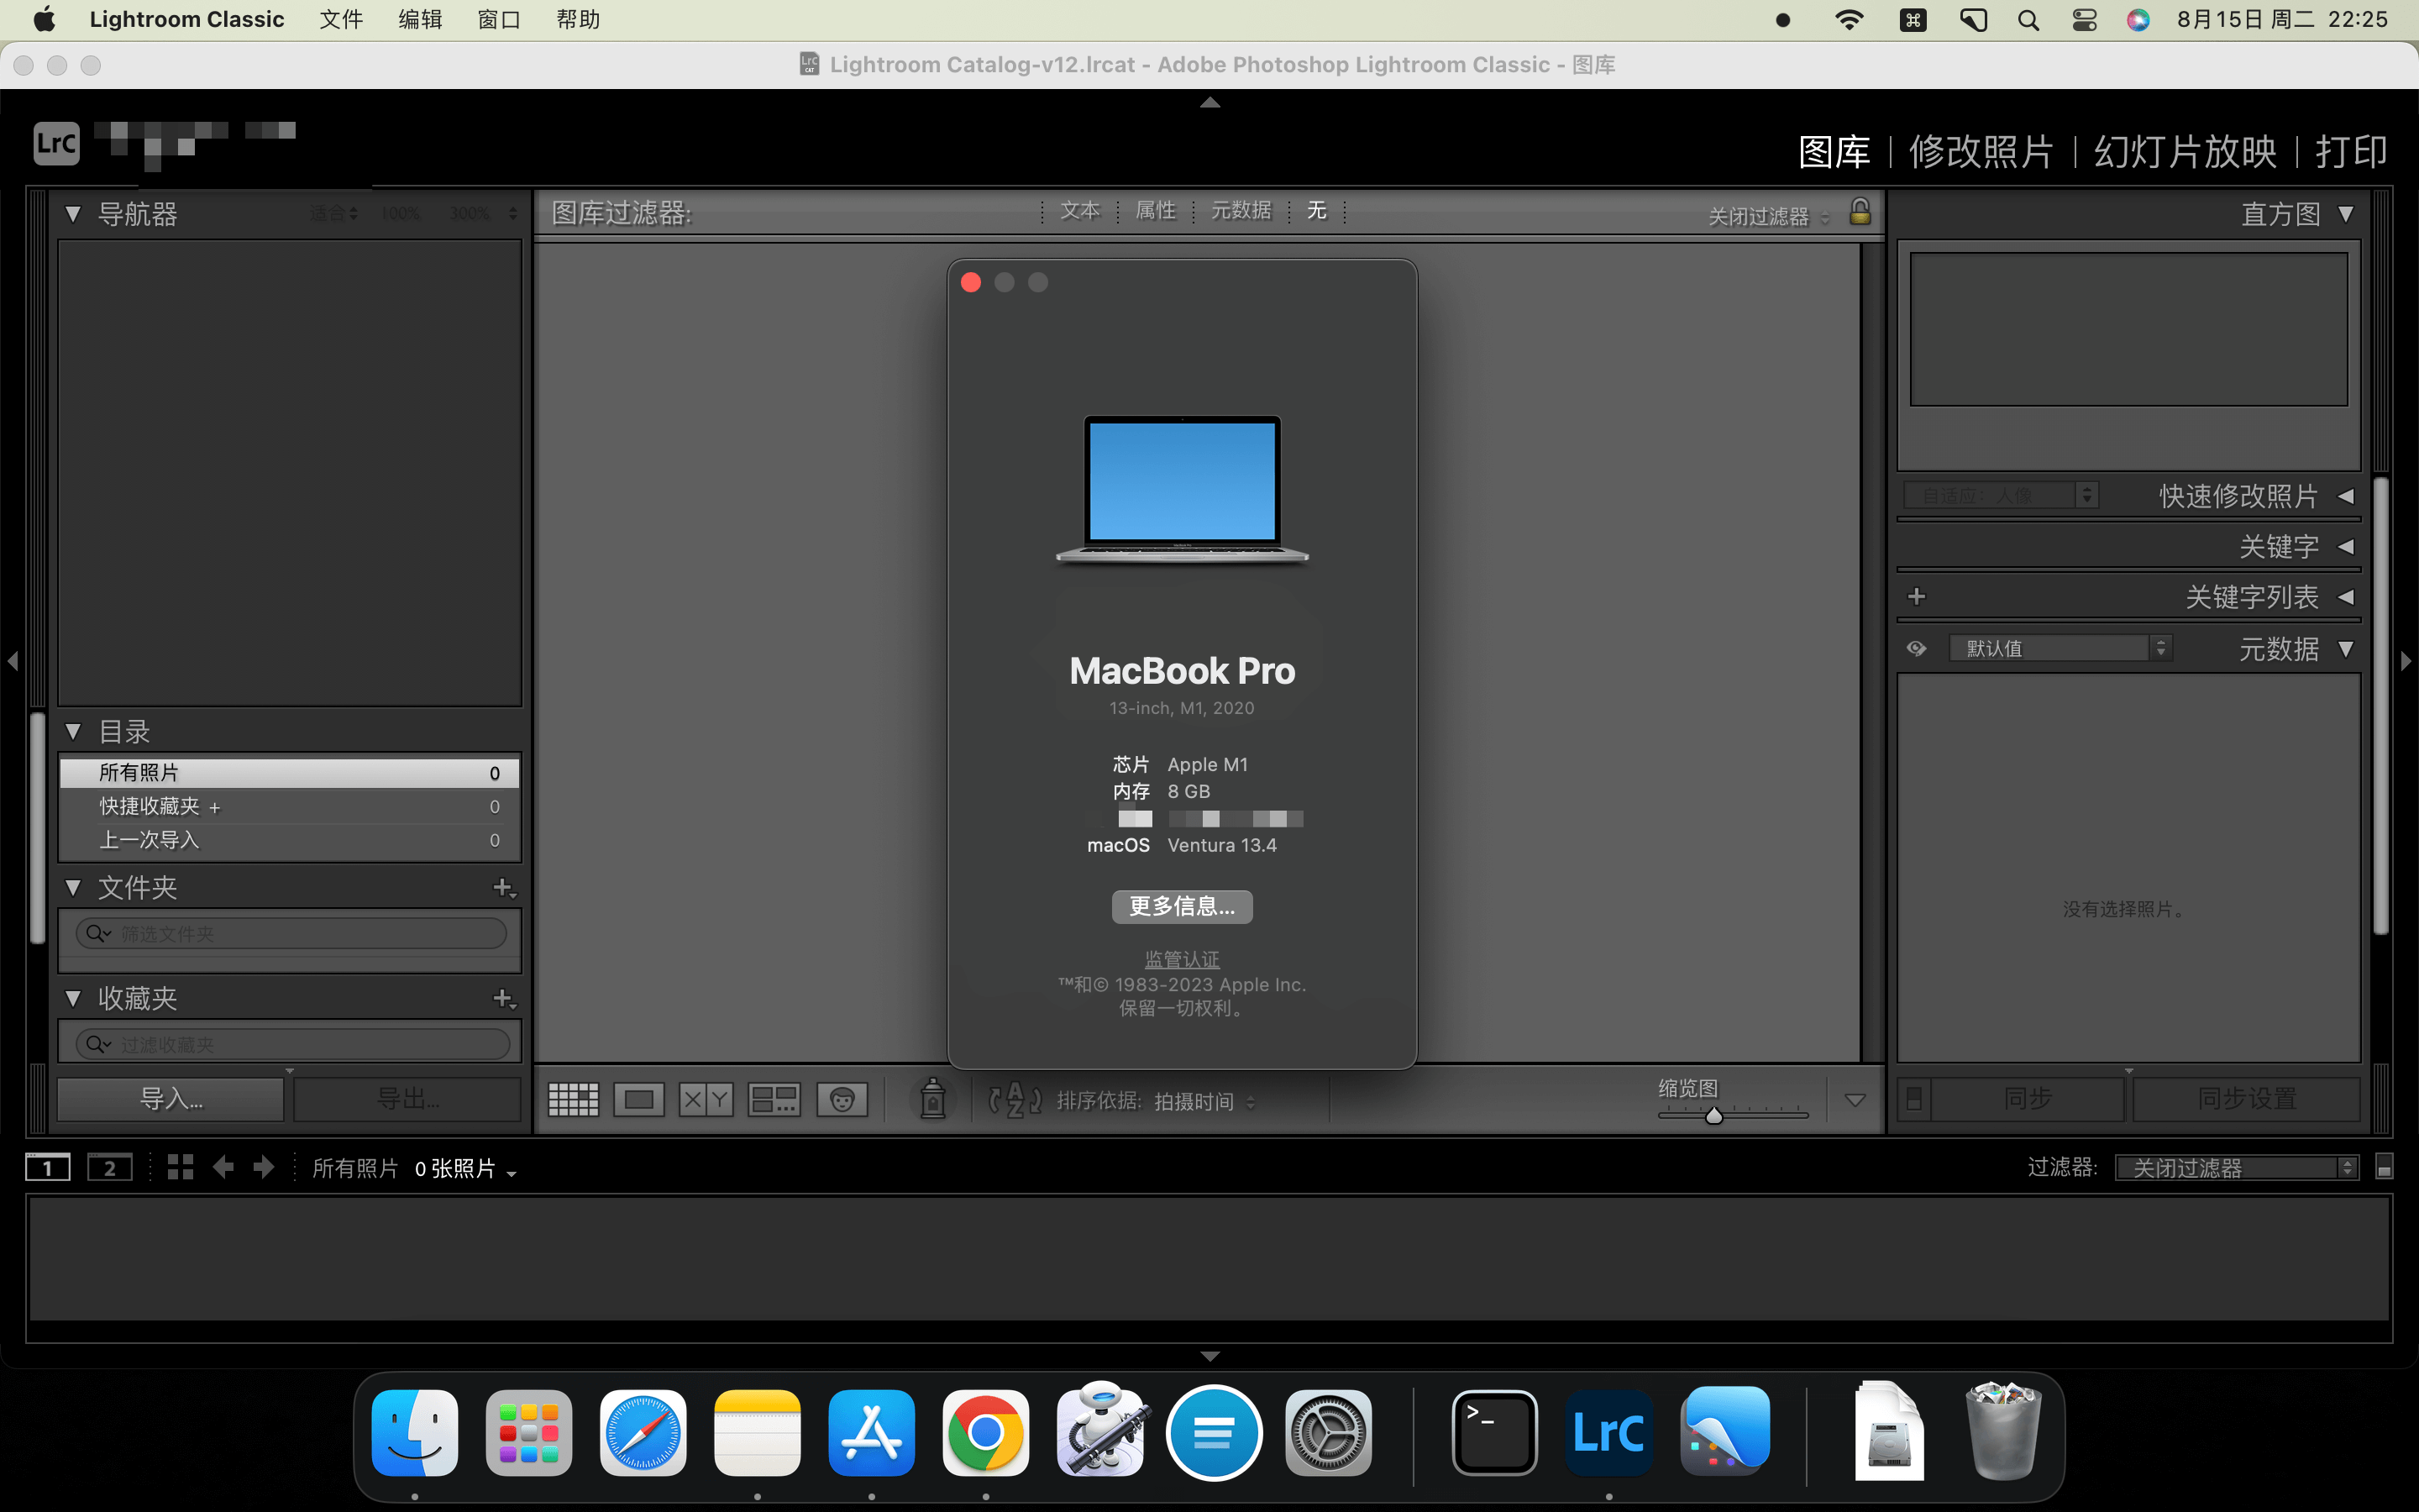Click the 导入... import button

point(171,1099)
